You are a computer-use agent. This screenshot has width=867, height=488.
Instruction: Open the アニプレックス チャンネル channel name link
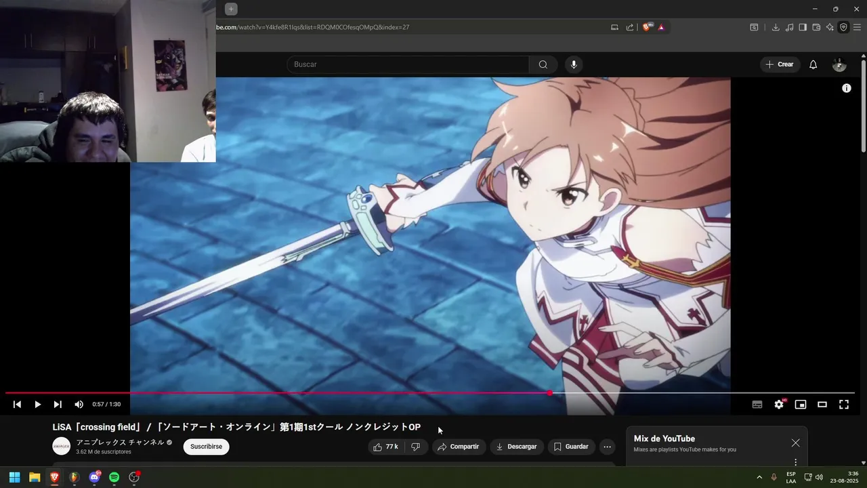pyautogui.click(x=120, y=442)
